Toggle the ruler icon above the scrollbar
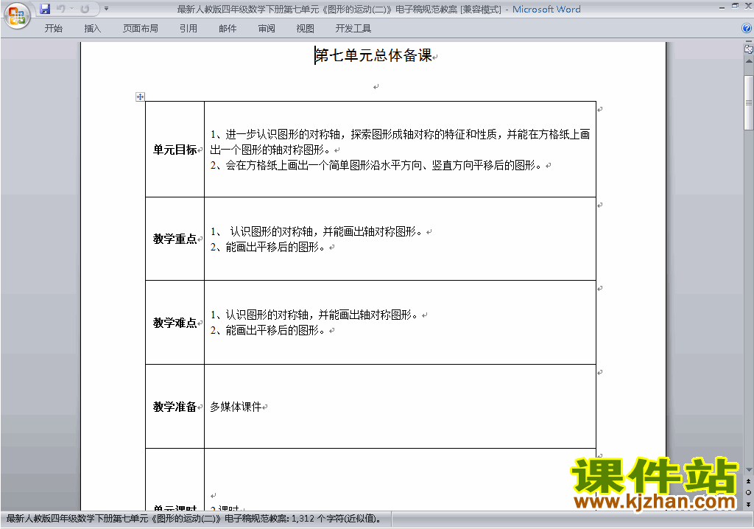 (x=748, y=49)
